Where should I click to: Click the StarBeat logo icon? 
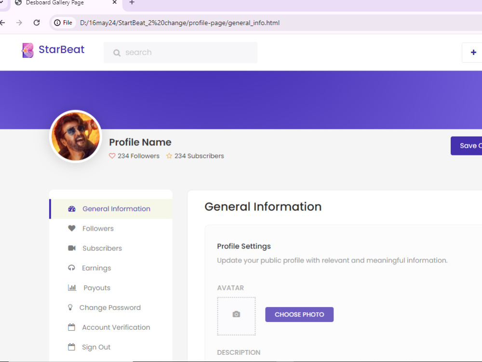(27, 50)
